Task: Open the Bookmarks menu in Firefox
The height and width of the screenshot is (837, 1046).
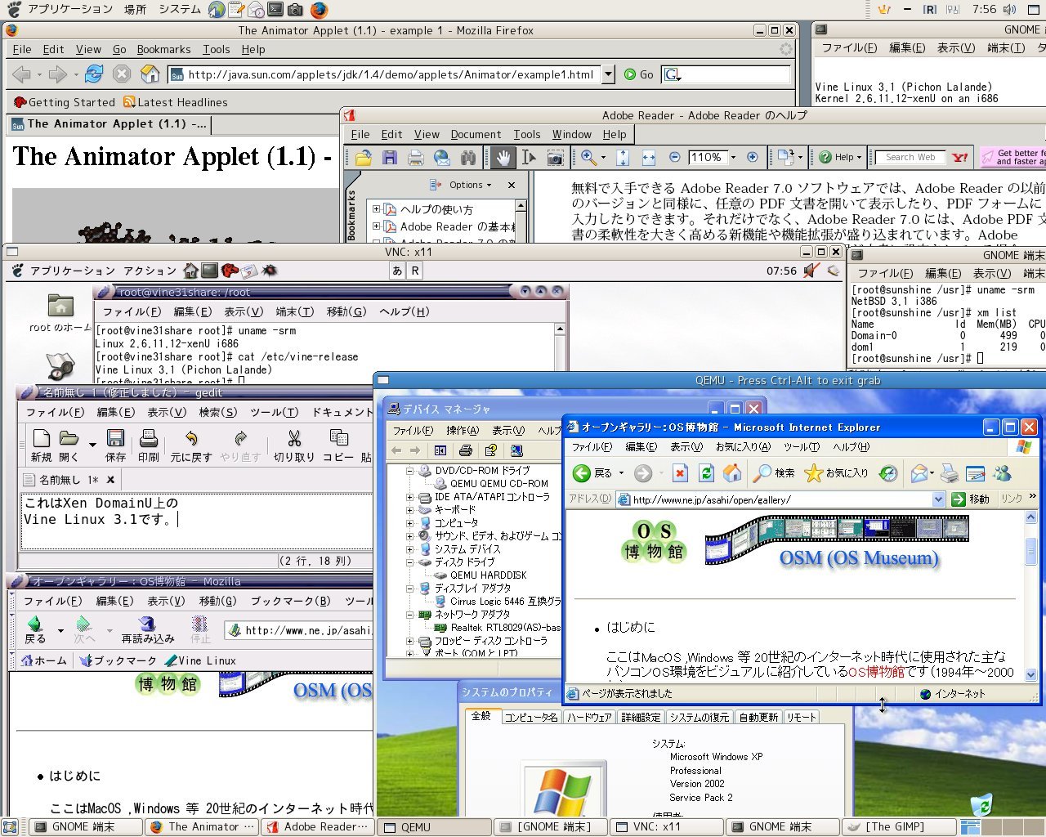Action: point(163,49)
